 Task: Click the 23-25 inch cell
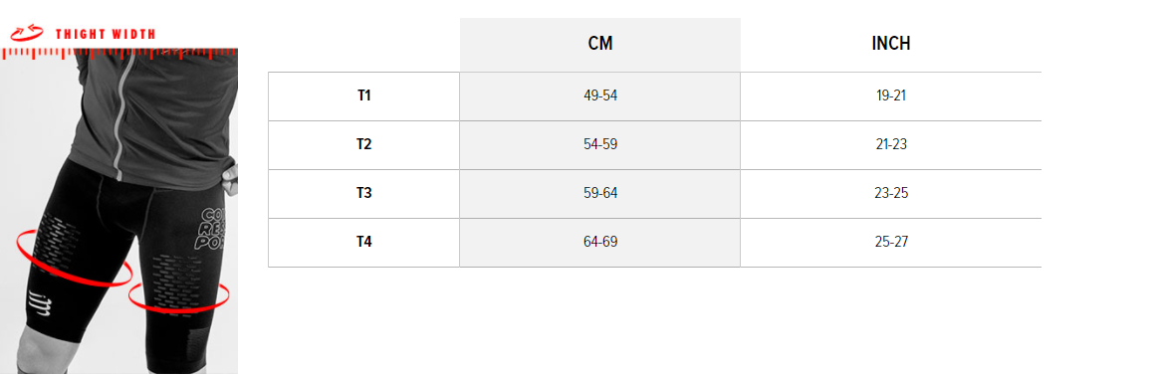tap(891, 194)
